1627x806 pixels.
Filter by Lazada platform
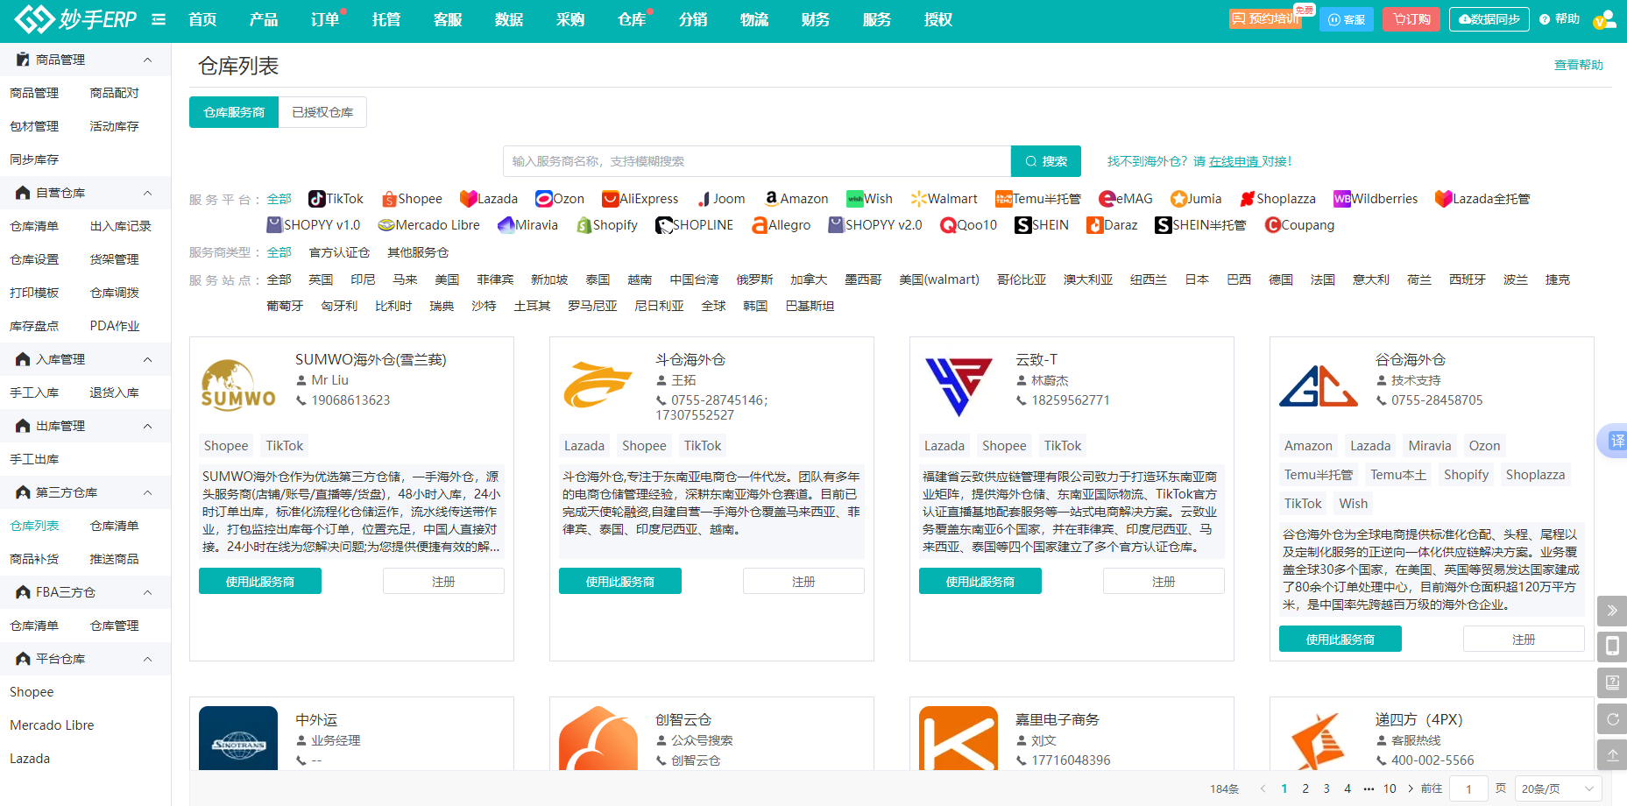pos(489,199)
